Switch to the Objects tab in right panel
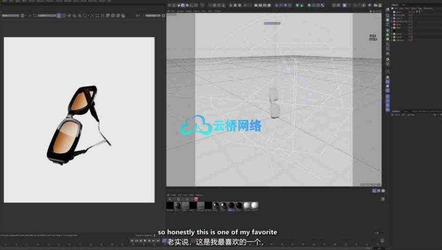The image size is (442, 250). click(x=395, y=5)
